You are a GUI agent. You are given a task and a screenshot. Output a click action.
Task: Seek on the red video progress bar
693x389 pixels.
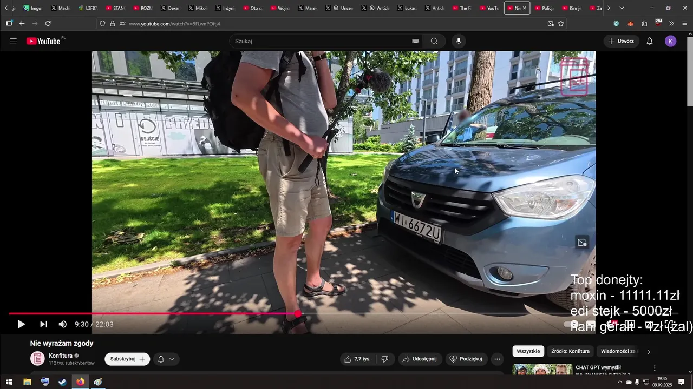tap(153, 314)
